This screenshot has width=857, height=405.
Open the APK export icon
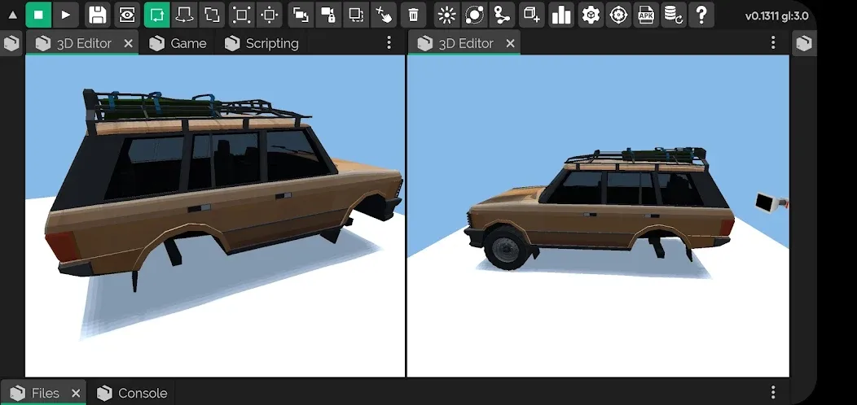coord(646,15)
